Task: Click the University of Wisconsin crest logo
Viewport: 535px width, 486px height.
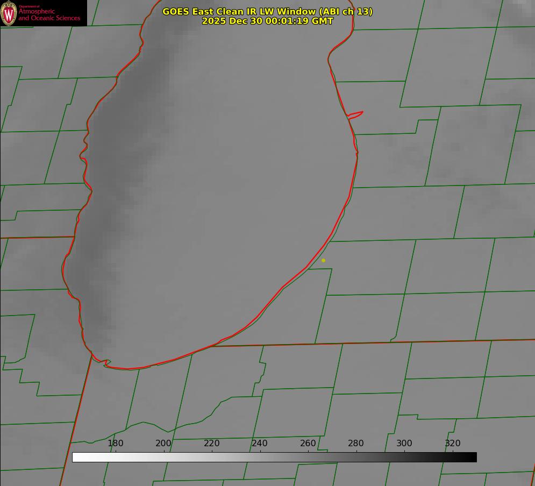Action: click(x=9, y=13)
